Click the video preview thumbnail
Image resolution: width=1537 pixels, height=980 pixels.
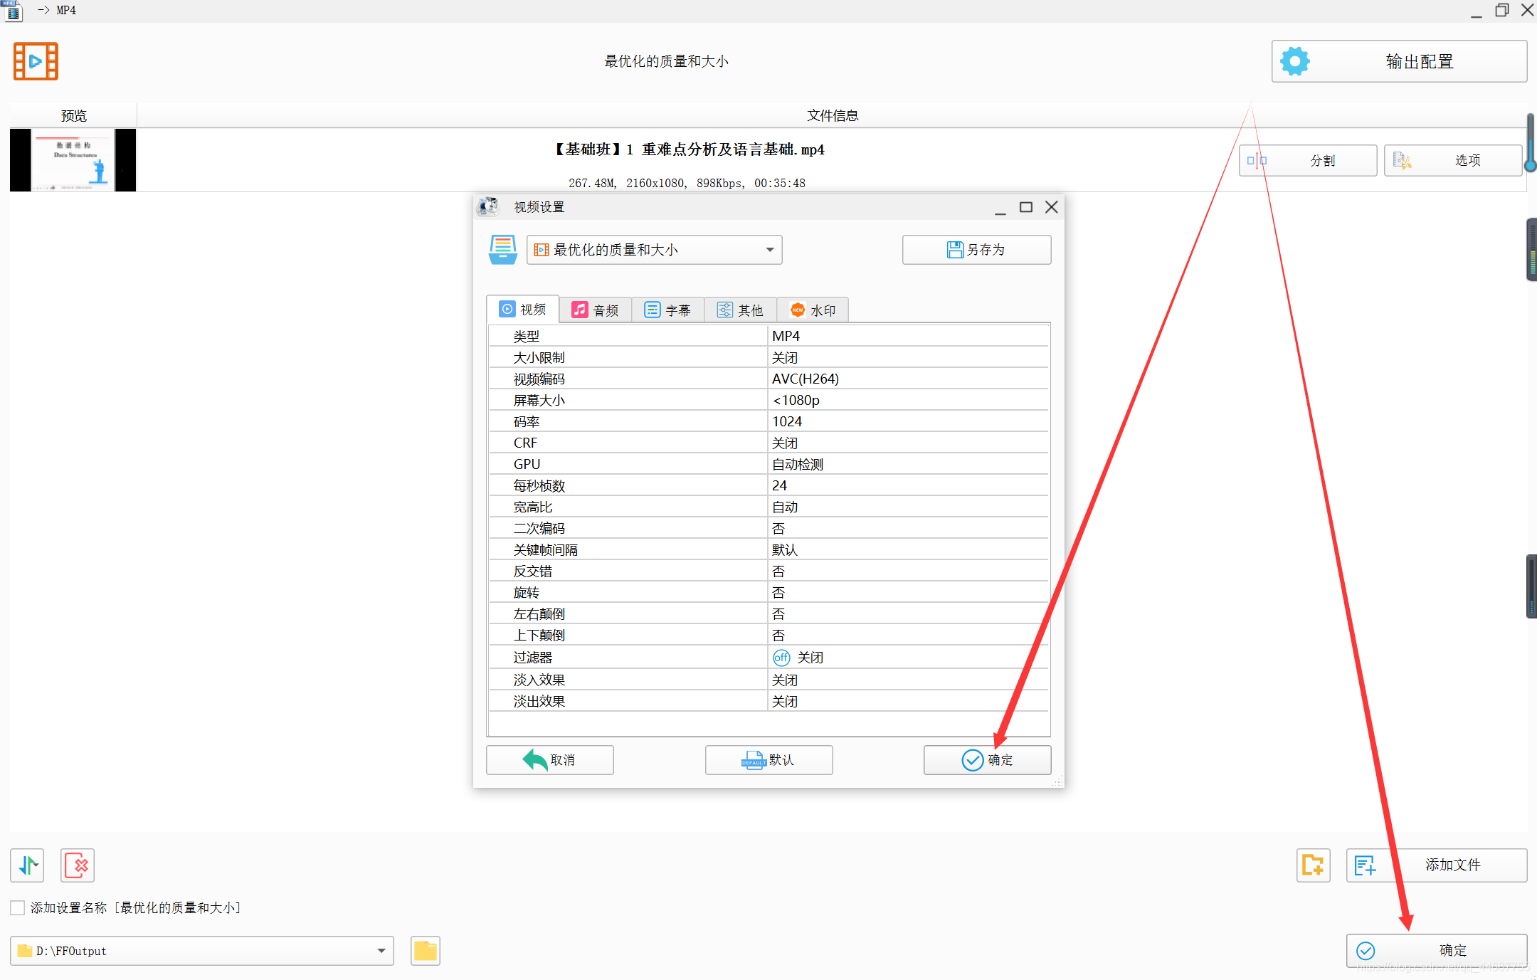click(73, 160)
